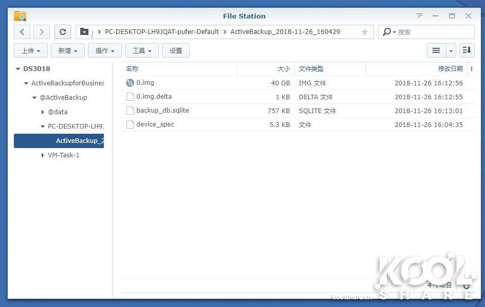
Task: Click the list view mode icon
Action: click(436, 50)
